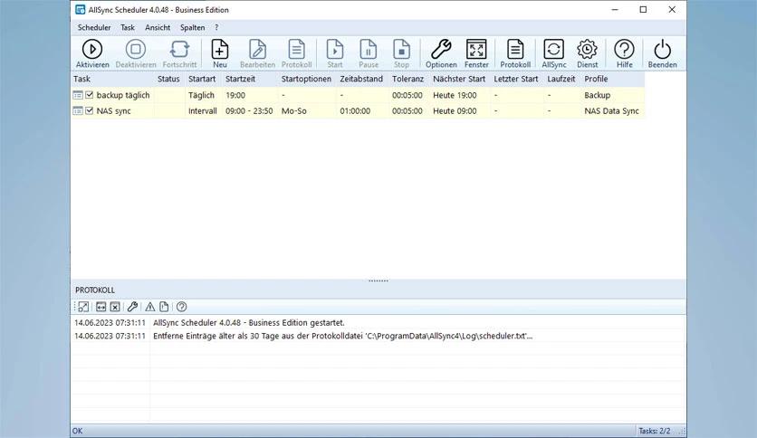The width and height of the screenshot is (757, 438).
Task: Open the Scheduler menu
Action: coord(94,27)
